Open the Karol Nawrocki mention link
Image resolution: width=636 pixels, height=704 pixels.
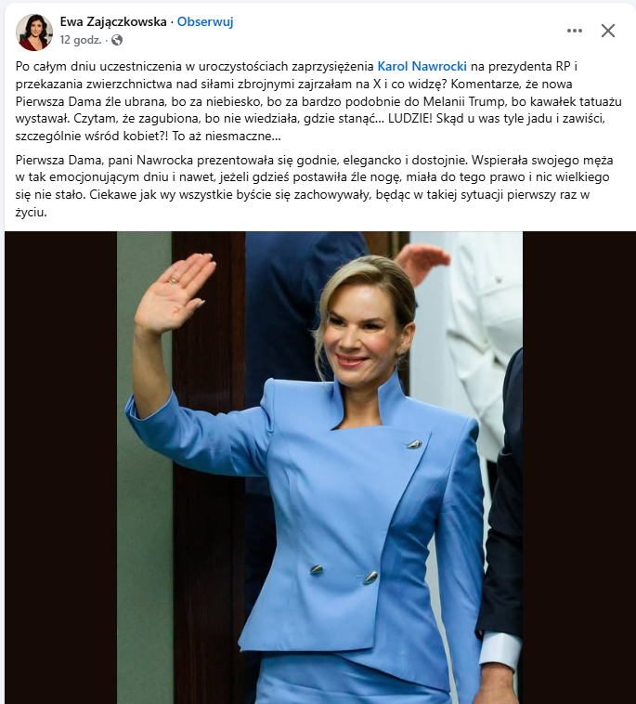[x=422, y=67]
